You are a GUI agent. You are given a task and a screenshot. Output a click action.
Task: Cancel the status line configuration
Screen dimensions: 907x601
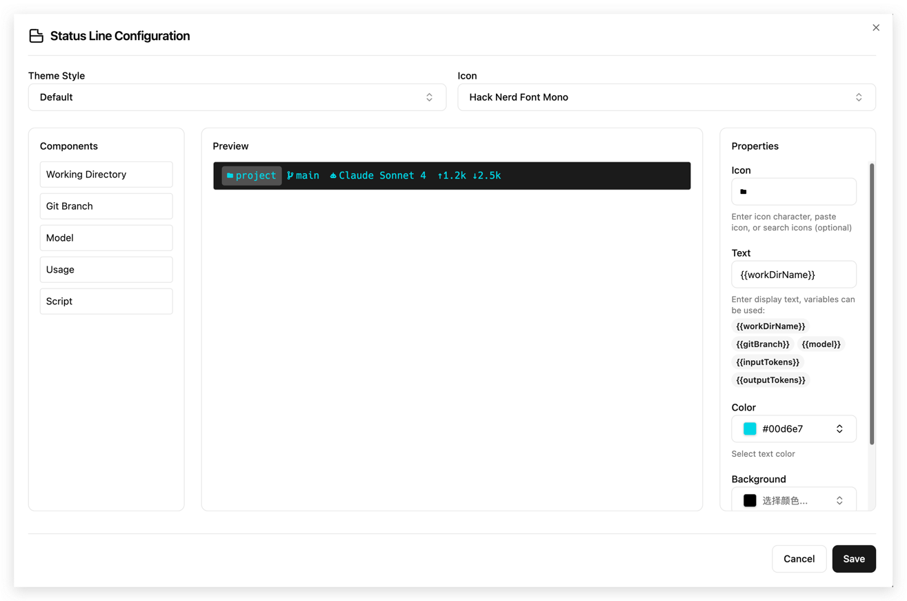(x=799, y=558)
